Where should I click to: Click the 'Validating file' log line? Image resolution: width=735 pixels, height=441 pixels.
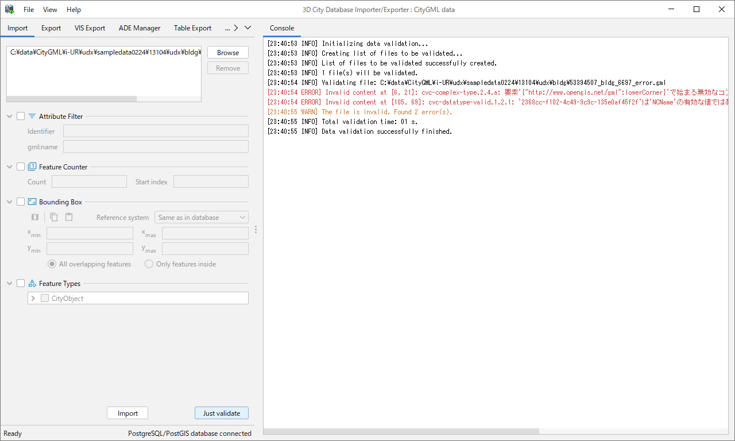466,83
